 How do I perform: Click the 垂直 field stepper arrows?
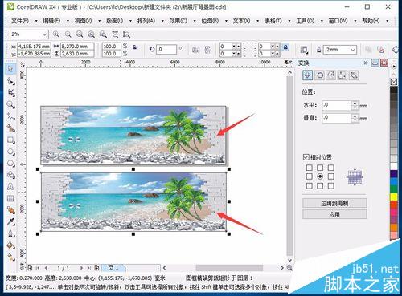point(355,118)
